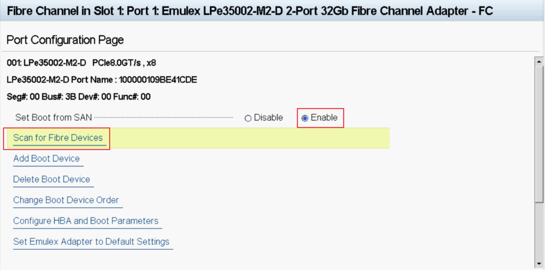545x270 pixels.
Task: Open Delete Boot Device option
Action: [52, 179]
